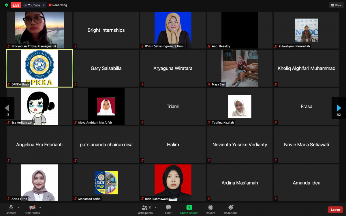
Task: Click the green Share Screen button
Action: point(189,209)
